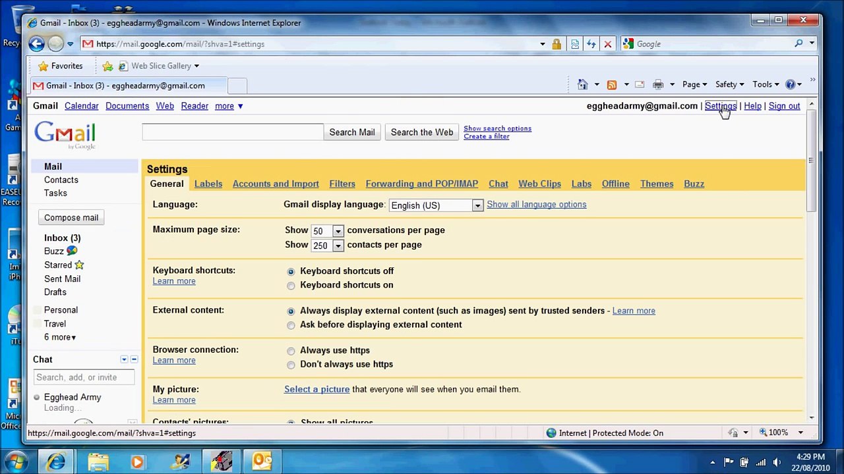Launch Windows Media Player from taskbar
844x474 pixels.
[137, 461]
